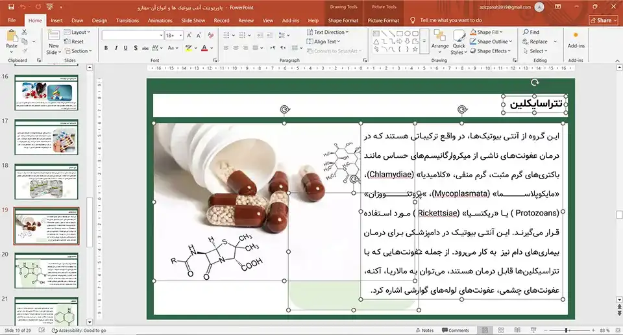623x335 pixels.
Task: Toggle Underline formatting
Action: point(125,47)
